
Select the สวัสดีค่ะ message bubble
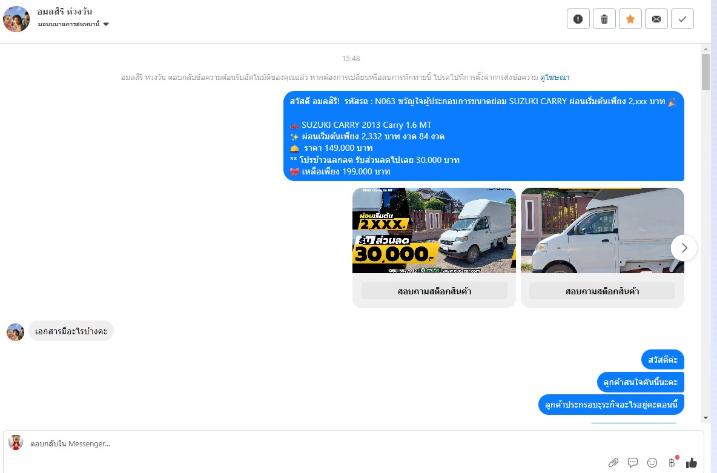pos(662,360)
